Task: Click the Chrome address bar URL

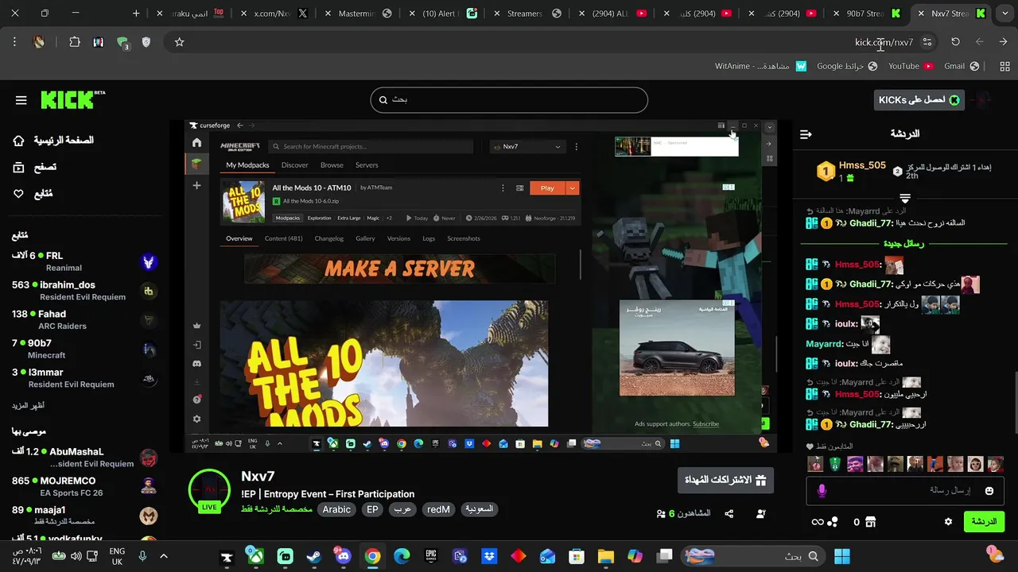Action: [x=884, y=42]
